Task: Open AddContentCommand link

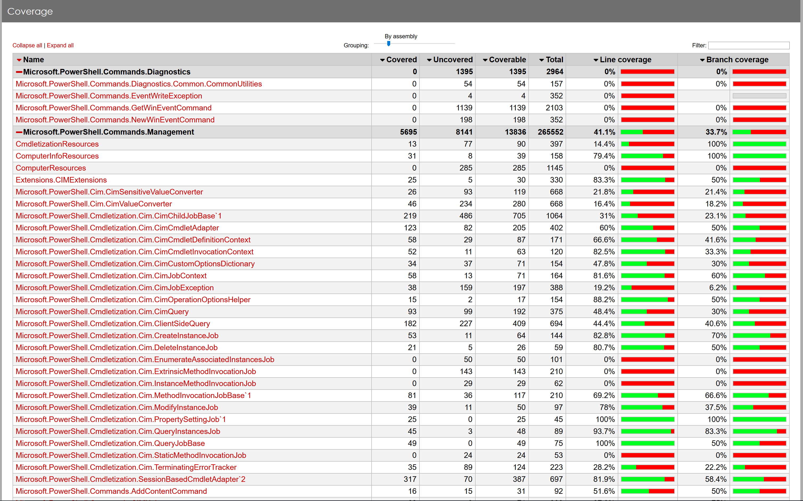Action: [111, 491]
